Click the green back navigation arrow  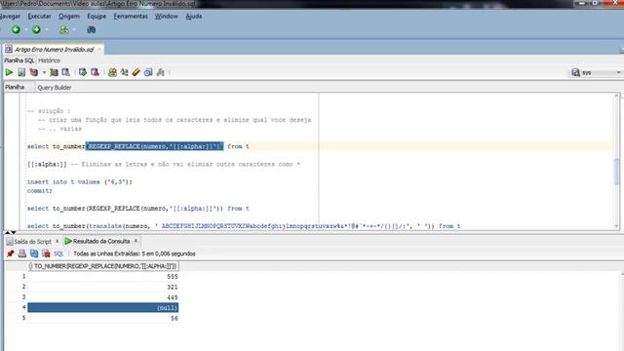tap(16, 29)
